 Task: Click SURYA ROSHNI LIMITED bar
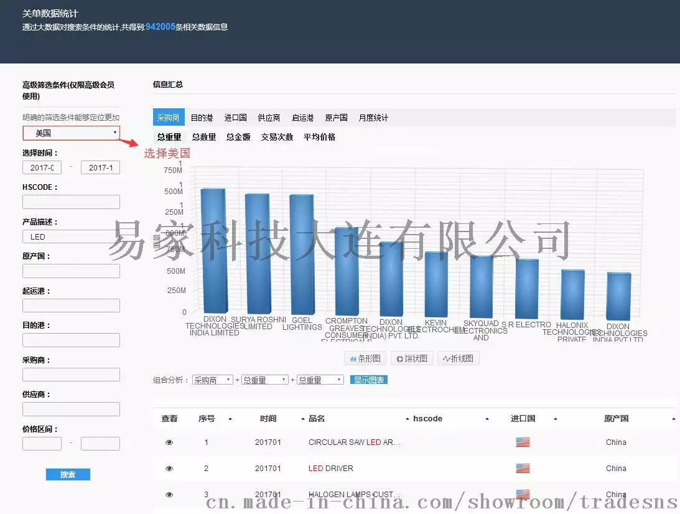pyautogui.click(x=258, y=254)
